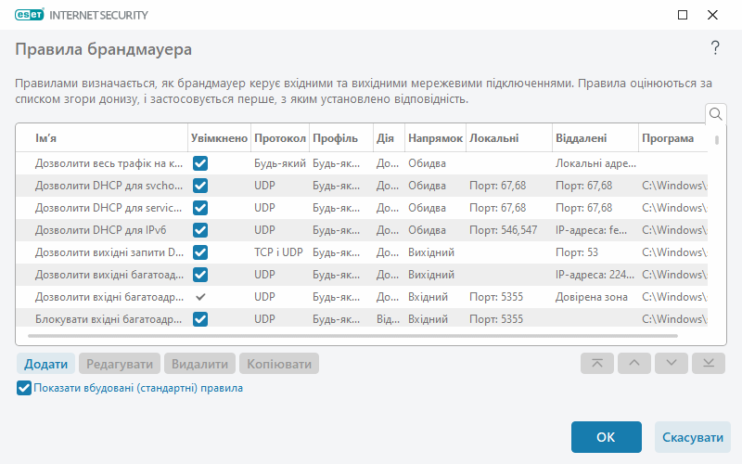Cancel with the 'Скасувати' button
The width and height of the screenshot is (742, 464).
click(x=692, y=437)
